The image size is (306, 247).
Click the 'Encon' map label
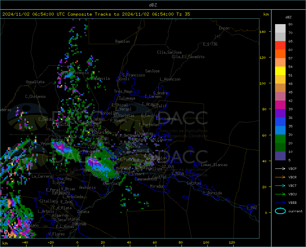pos(224,28)
